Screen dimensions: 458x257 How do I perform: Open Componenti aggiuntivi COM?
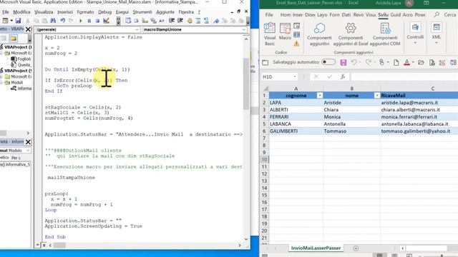click(385, 34)
